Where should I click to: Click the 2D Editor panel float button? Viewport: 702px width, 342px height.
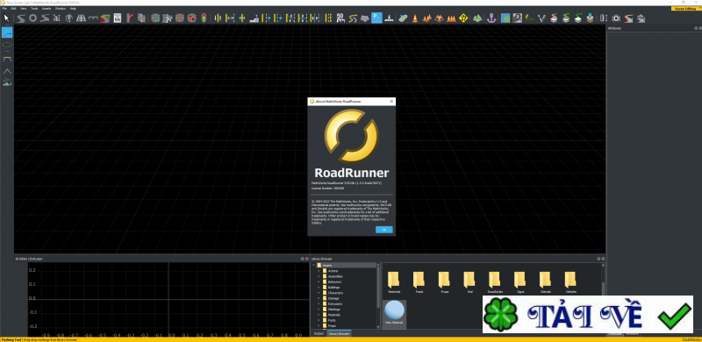coord(303,259)
